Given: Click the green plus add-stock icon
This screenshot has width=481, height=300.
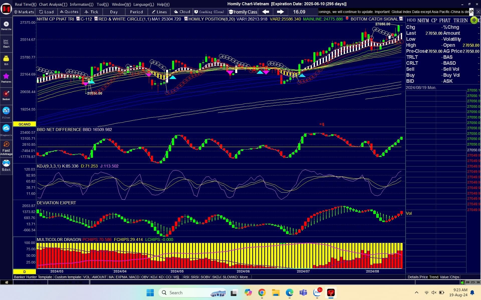Looking at the screenshot, I should [x=474, y=20].
